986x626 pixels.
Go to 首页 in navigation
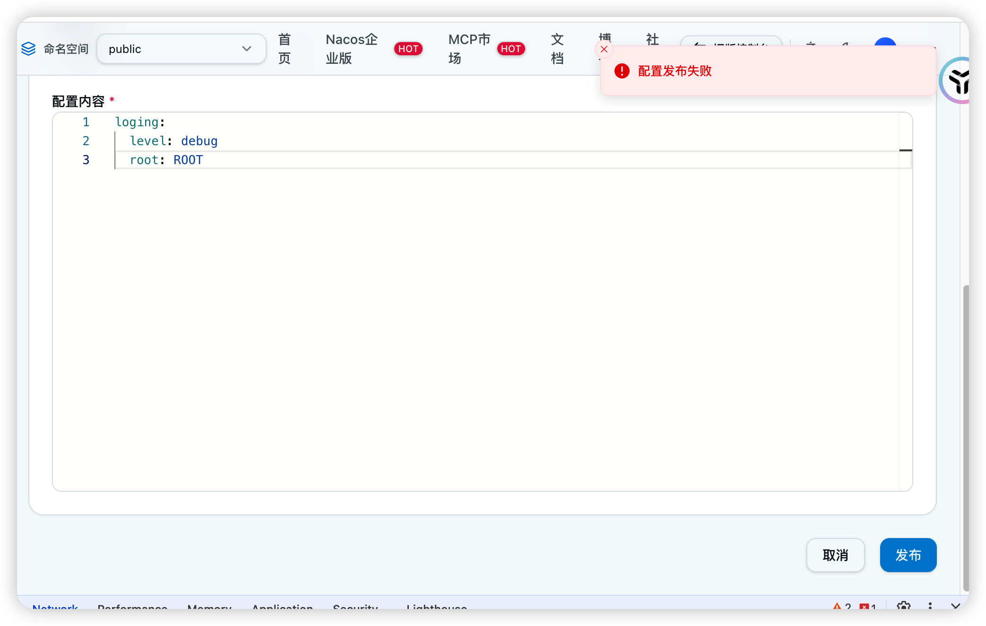tap(284, 49)
